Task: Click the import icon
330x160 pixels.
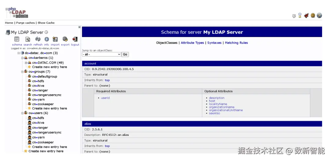Action: tap(55, 39)
